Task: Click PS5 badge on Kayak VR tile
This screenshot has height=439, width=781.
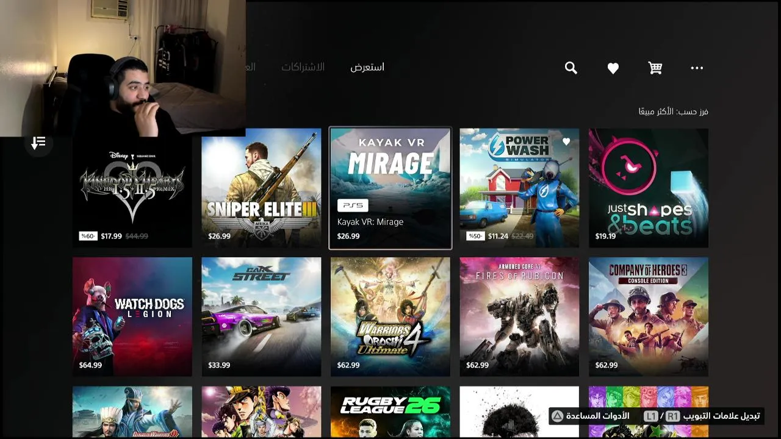Action: click(x=353, y=205)
